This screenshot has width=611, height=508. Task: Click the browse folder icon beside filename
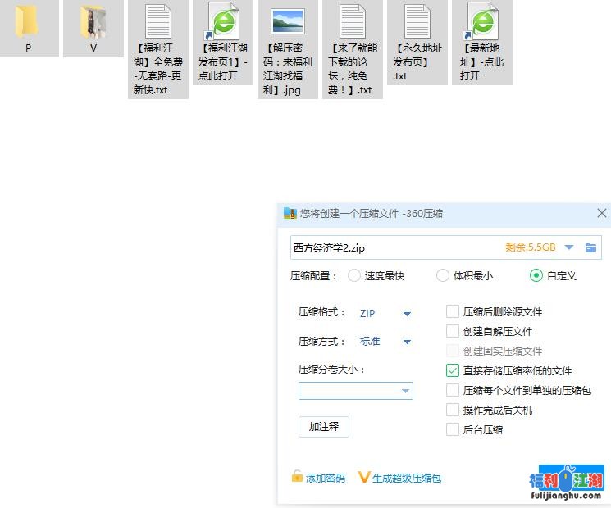[590, 247]
